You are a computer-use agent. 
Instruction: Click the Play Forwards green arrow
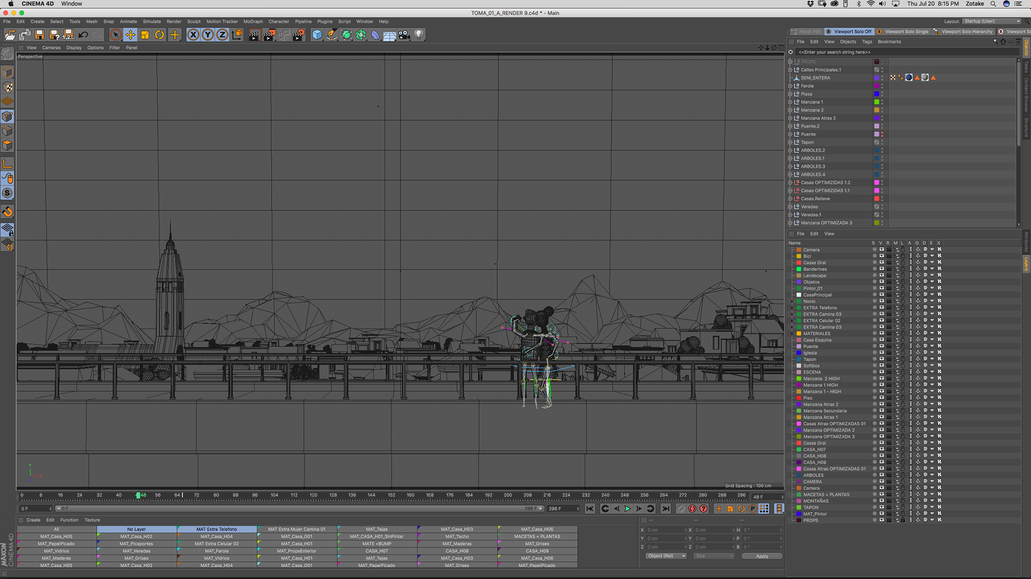(627, 509)
